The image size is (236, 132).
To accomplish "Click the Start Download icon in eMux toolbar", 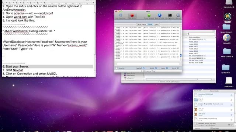I will (120, 16).
